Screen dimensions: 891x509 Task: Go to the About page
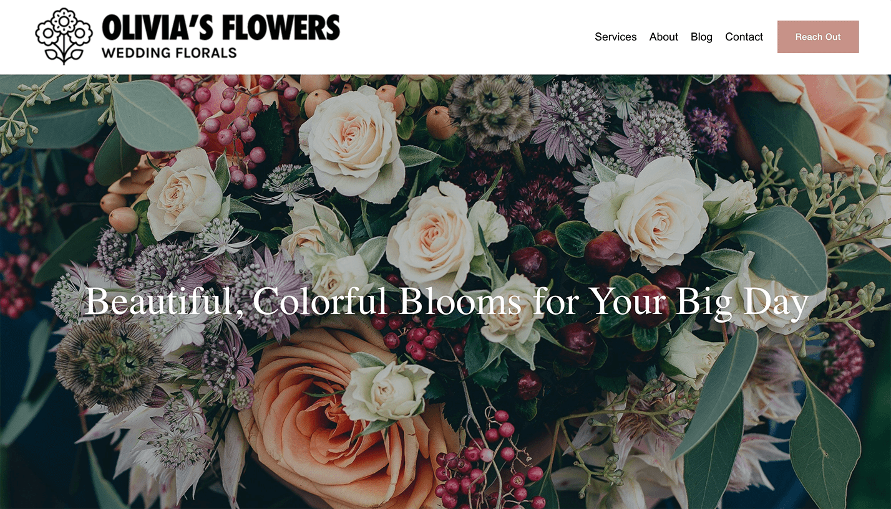[663, 37]
